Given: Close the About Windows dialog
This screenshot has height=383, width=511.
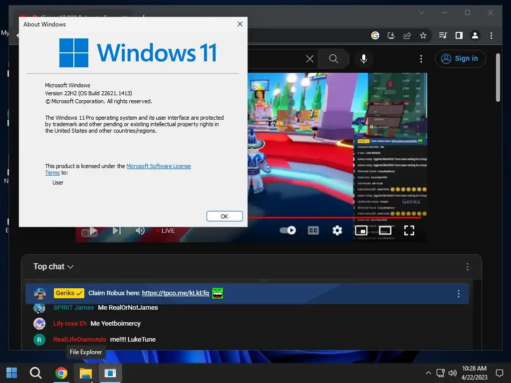Looking at the screenshot, I should pos(240,24).
